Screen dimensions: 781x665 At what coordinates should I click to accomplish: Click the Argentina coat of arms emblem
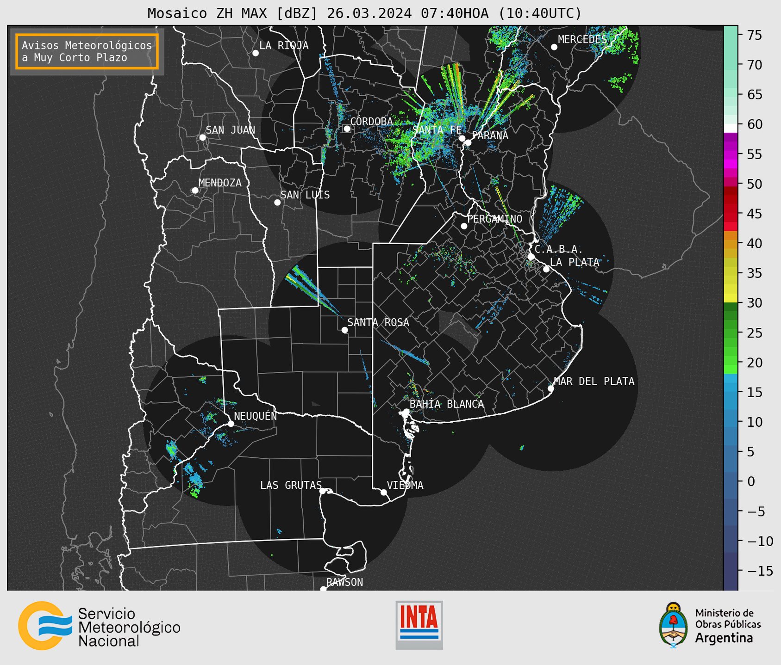click(674, 625)
